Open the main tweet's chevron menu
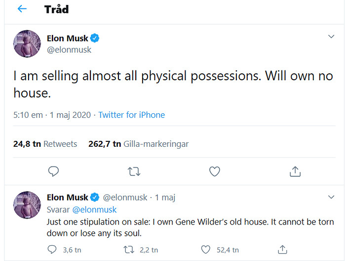Screen dimensions: 345x261 (331, 36)
